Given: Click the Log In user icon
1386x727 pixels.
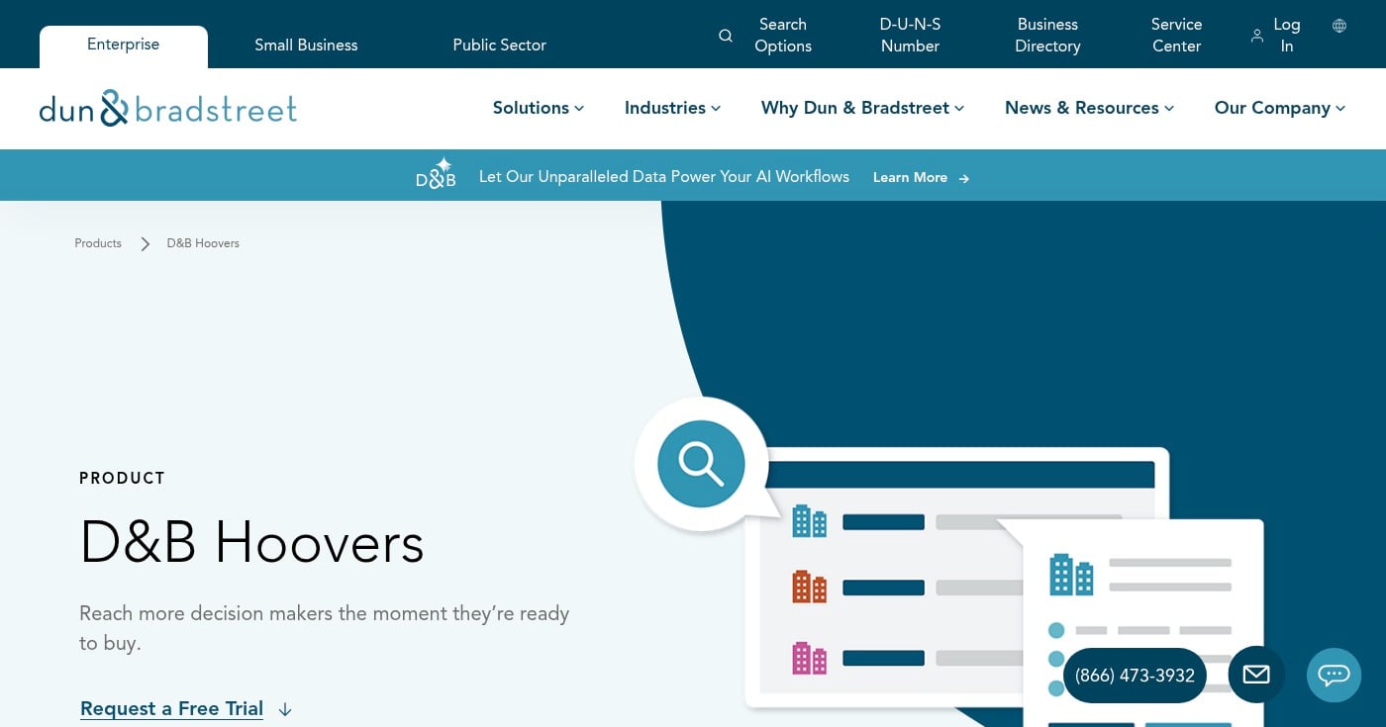Looking at the screenshot, I should (x=1257, y=36).
